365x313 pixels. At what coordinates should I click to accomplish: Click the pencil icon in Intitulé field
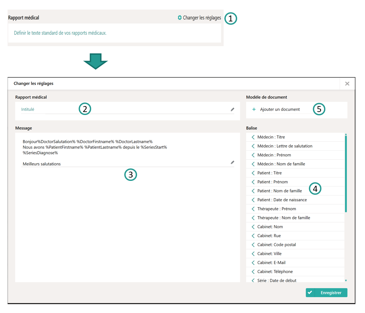pos(232,109)
